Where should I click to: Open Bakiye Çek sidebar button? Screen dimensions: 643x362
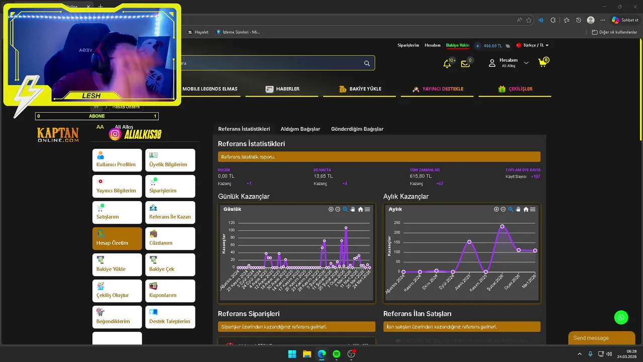[x=170, y=264]
